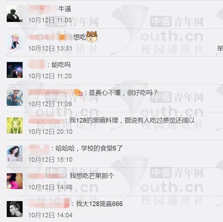The image size is (223, 222).
Task: Click orange badge icon next to 想吃 username
Action: pos(62,37)
